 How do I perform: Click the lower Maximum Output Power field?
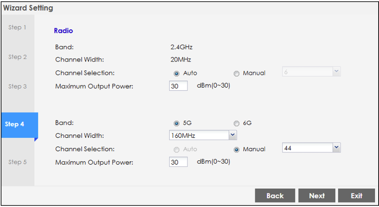click(178, 162)
